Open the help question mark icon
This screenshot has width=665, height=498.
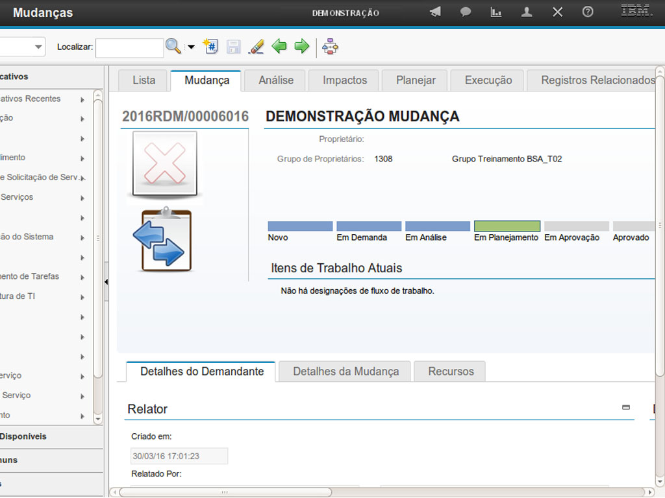pos(588,12)
